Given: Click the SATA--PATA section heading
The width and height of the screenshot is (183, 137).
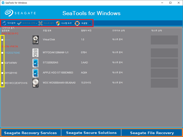Looking at the screenshot, I should click(x=10, y=47).
